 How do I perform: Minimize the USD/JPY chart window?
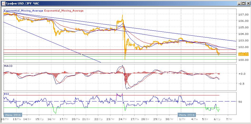(239, 3)
